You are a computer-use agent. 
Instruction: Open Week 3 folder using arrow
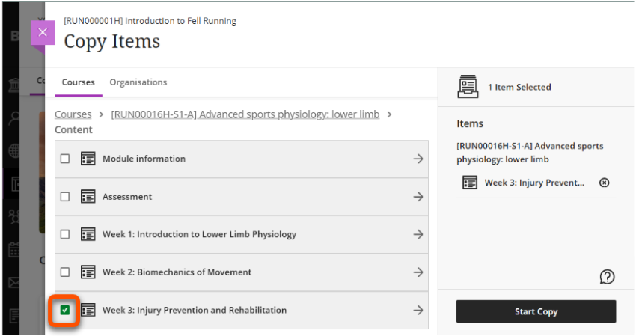click(418, 310)
